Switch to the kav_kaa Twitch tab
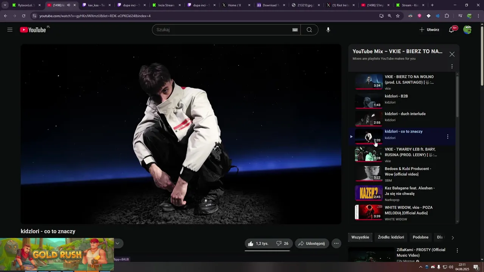 click(96, 5)
